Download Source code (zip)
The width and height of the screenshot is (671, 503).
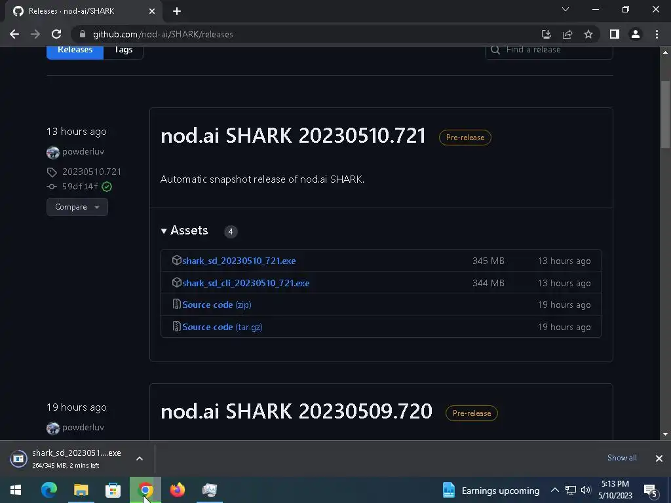[216, 305]
